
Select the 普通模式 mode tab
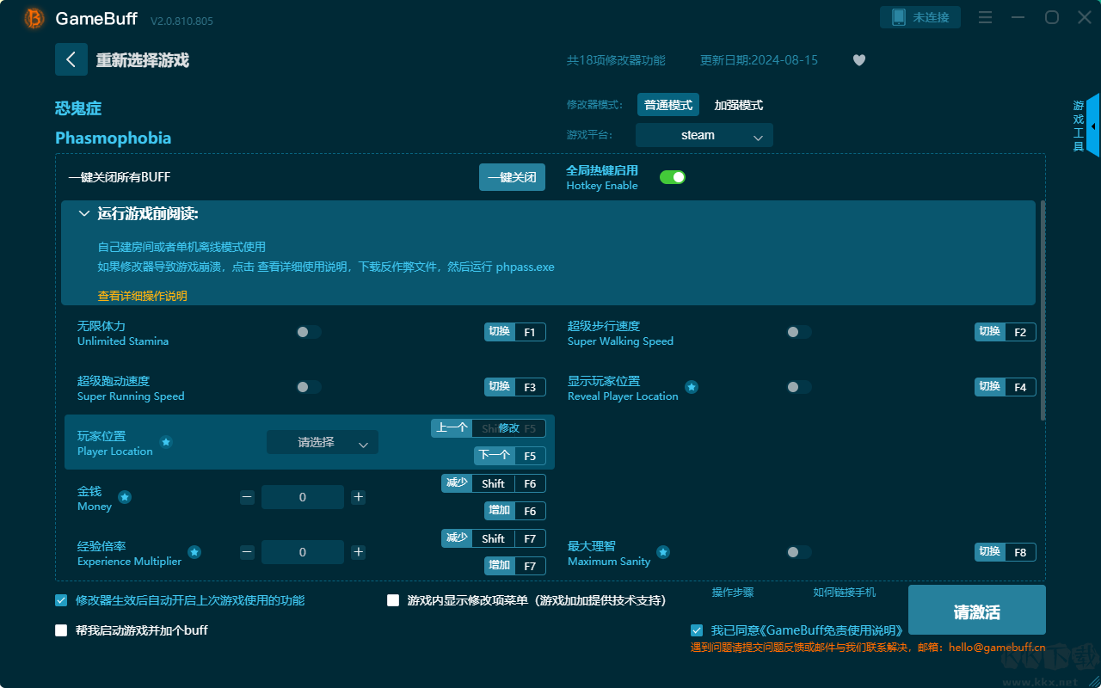click(668, 104)
